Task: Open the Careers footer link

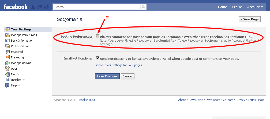Action: [x=228, y=100]
